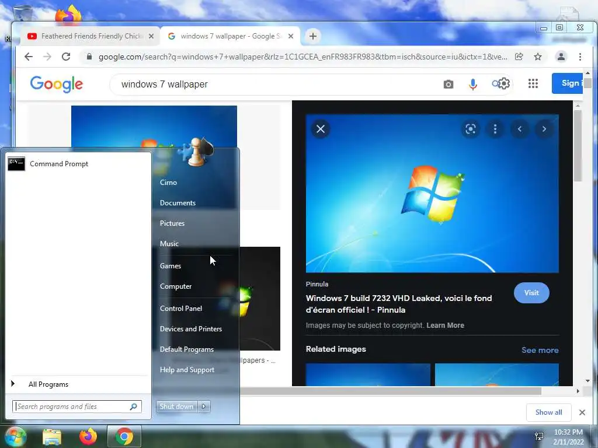Launch Firefox from the taskbar
The image size is (598, 448).
point(88,436)
